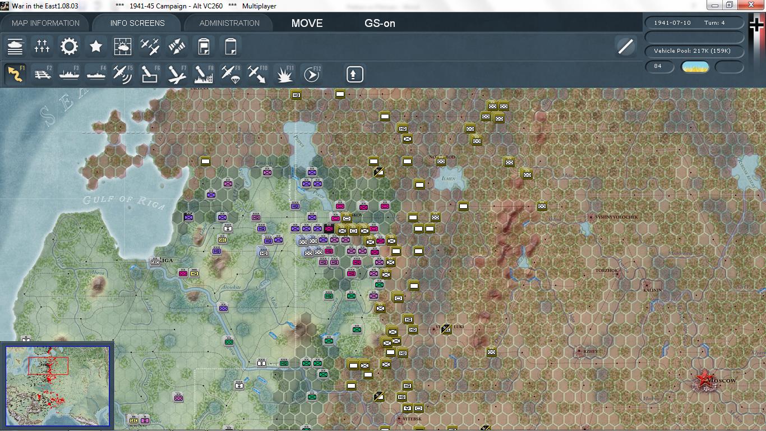Select the F1 movement mode icon
The image size is (766, 431).
(x=16, y=74)
